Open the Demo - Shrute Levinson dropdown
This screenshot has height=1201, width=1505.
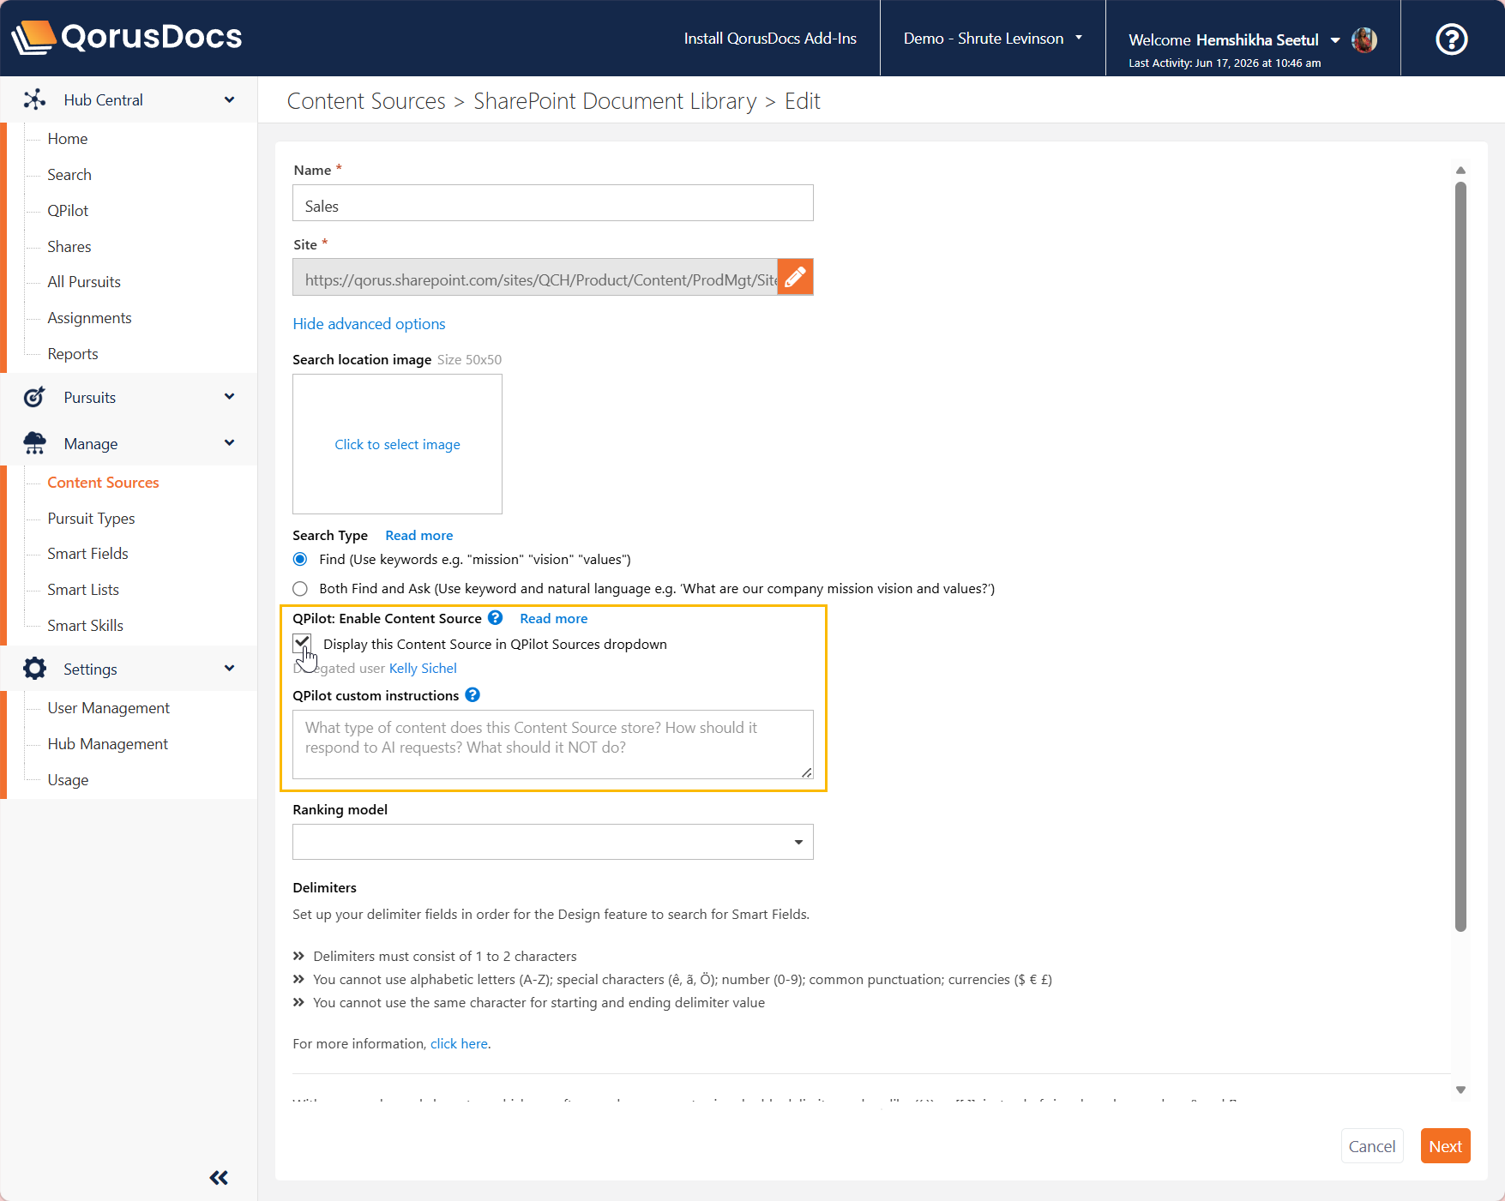992,39
